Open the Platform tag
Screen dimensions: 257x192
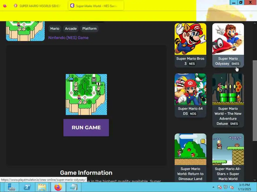click(90, 28)
